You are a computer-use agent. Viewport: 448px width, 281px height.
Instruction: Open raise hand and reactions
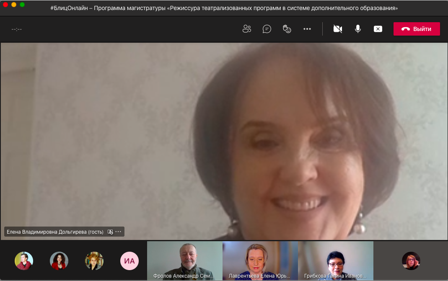pos(287,29)
